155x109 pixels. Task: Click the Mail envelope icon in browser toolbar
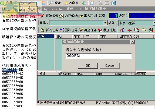click(92, 3)
